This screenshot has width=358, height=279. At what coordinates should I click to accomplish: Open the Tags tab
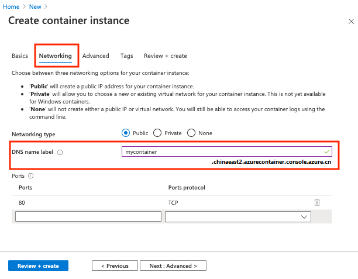(127, 56)
